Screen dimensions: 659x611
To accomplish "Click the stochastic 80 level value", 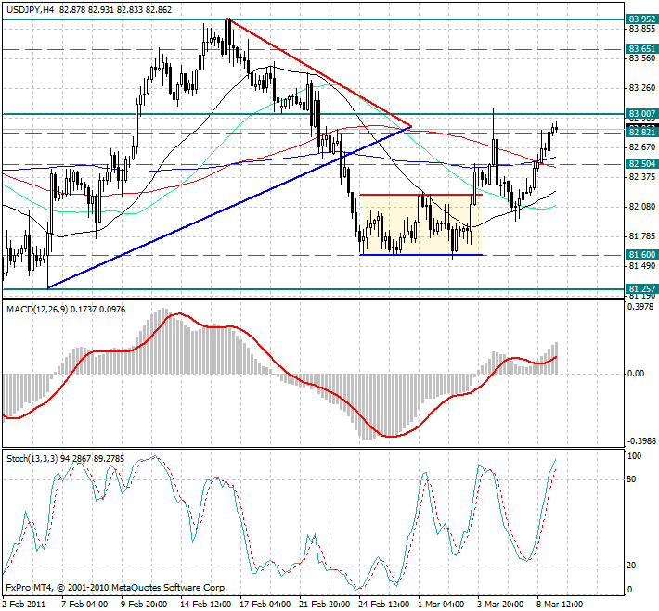I will tap(631, 479).
